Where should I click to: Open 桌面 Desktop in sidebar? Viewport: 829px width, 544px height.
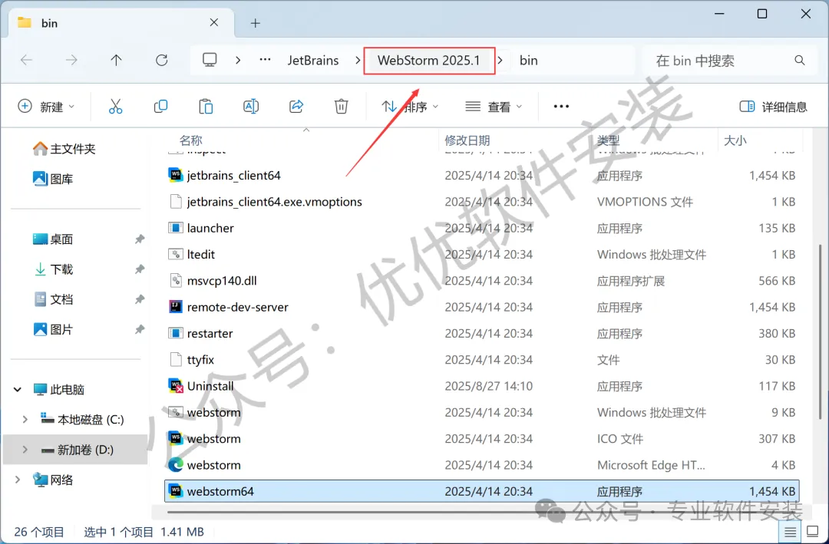(x=53, y=239)
